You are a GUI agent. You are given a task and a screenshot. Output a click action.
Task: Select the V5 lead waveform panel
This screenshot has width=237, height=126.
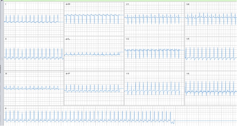[211, 53]
